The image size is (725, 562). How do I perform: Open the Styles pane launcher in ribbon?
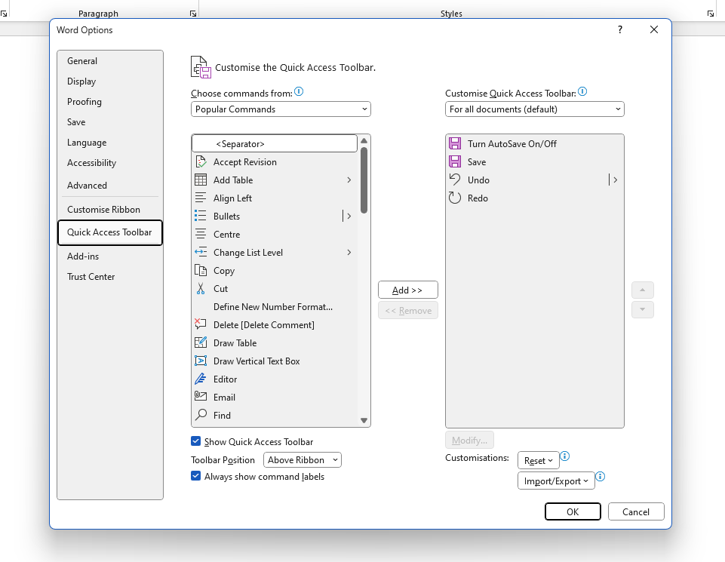[x=711, y=14]
